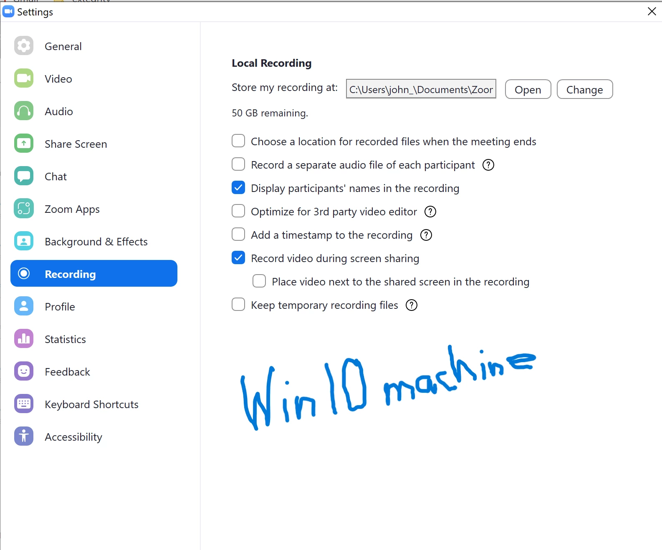Open the recording folder with Open button
This screenshot has height=550, width=662.
[x=528, y=89]
